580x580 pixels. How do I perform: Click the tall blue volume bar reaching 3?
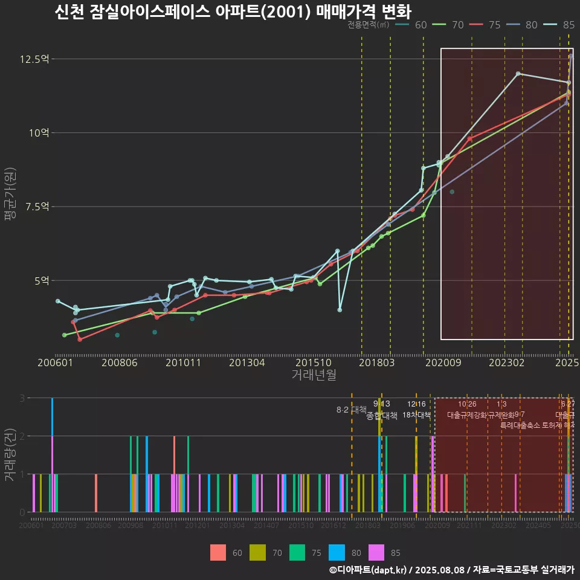tap(52, 417)
